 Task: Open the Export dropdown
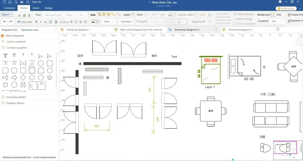coord(7,15)
